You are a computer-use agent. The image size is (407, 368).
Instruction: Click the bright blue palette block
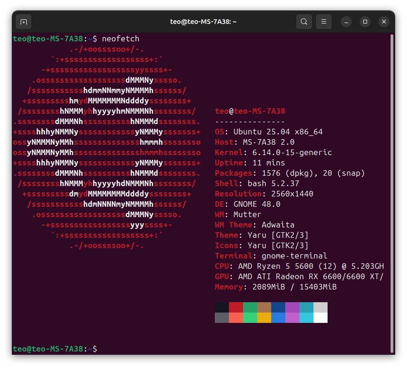click(278, 318)
